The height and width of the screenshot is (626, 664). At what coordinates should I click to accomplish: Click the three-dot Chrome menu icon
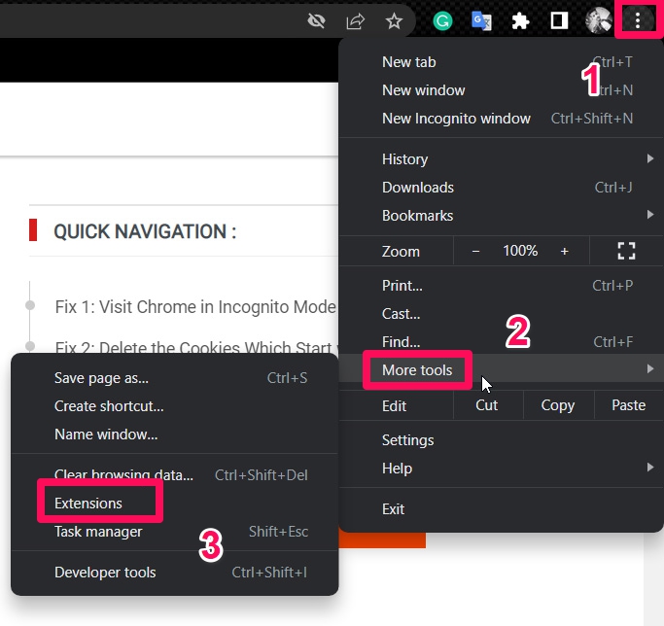coord(638,19)
